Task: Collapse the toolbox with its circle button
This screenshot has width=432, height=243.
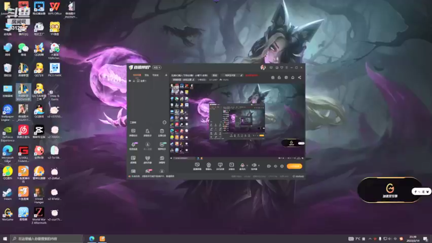Action: click(x=164, y=123)
